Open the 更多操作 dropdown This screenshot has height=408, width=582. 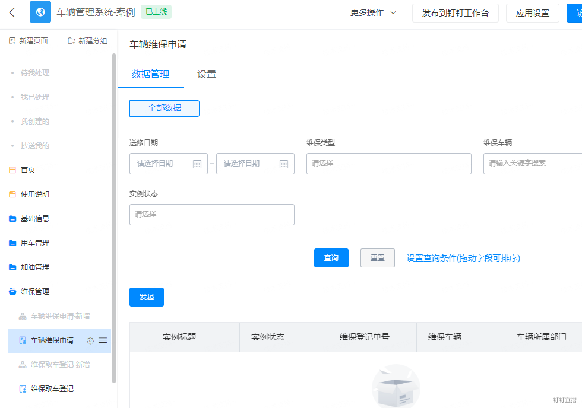(373, 12)
